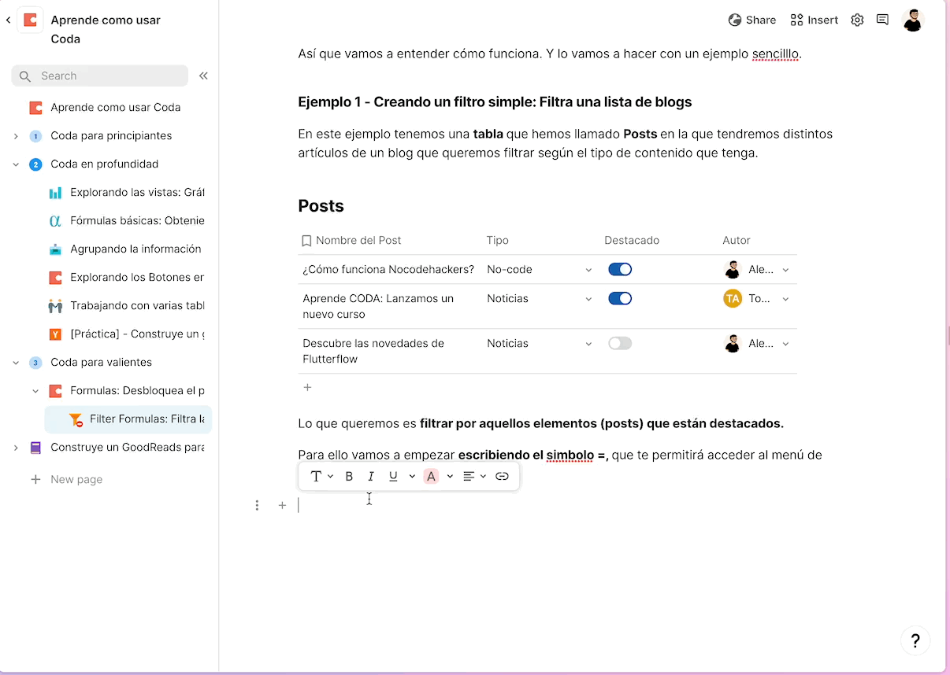Click the Share button
Image resolution: width=950 pixels, height=675 pixels.
(752, 20)
